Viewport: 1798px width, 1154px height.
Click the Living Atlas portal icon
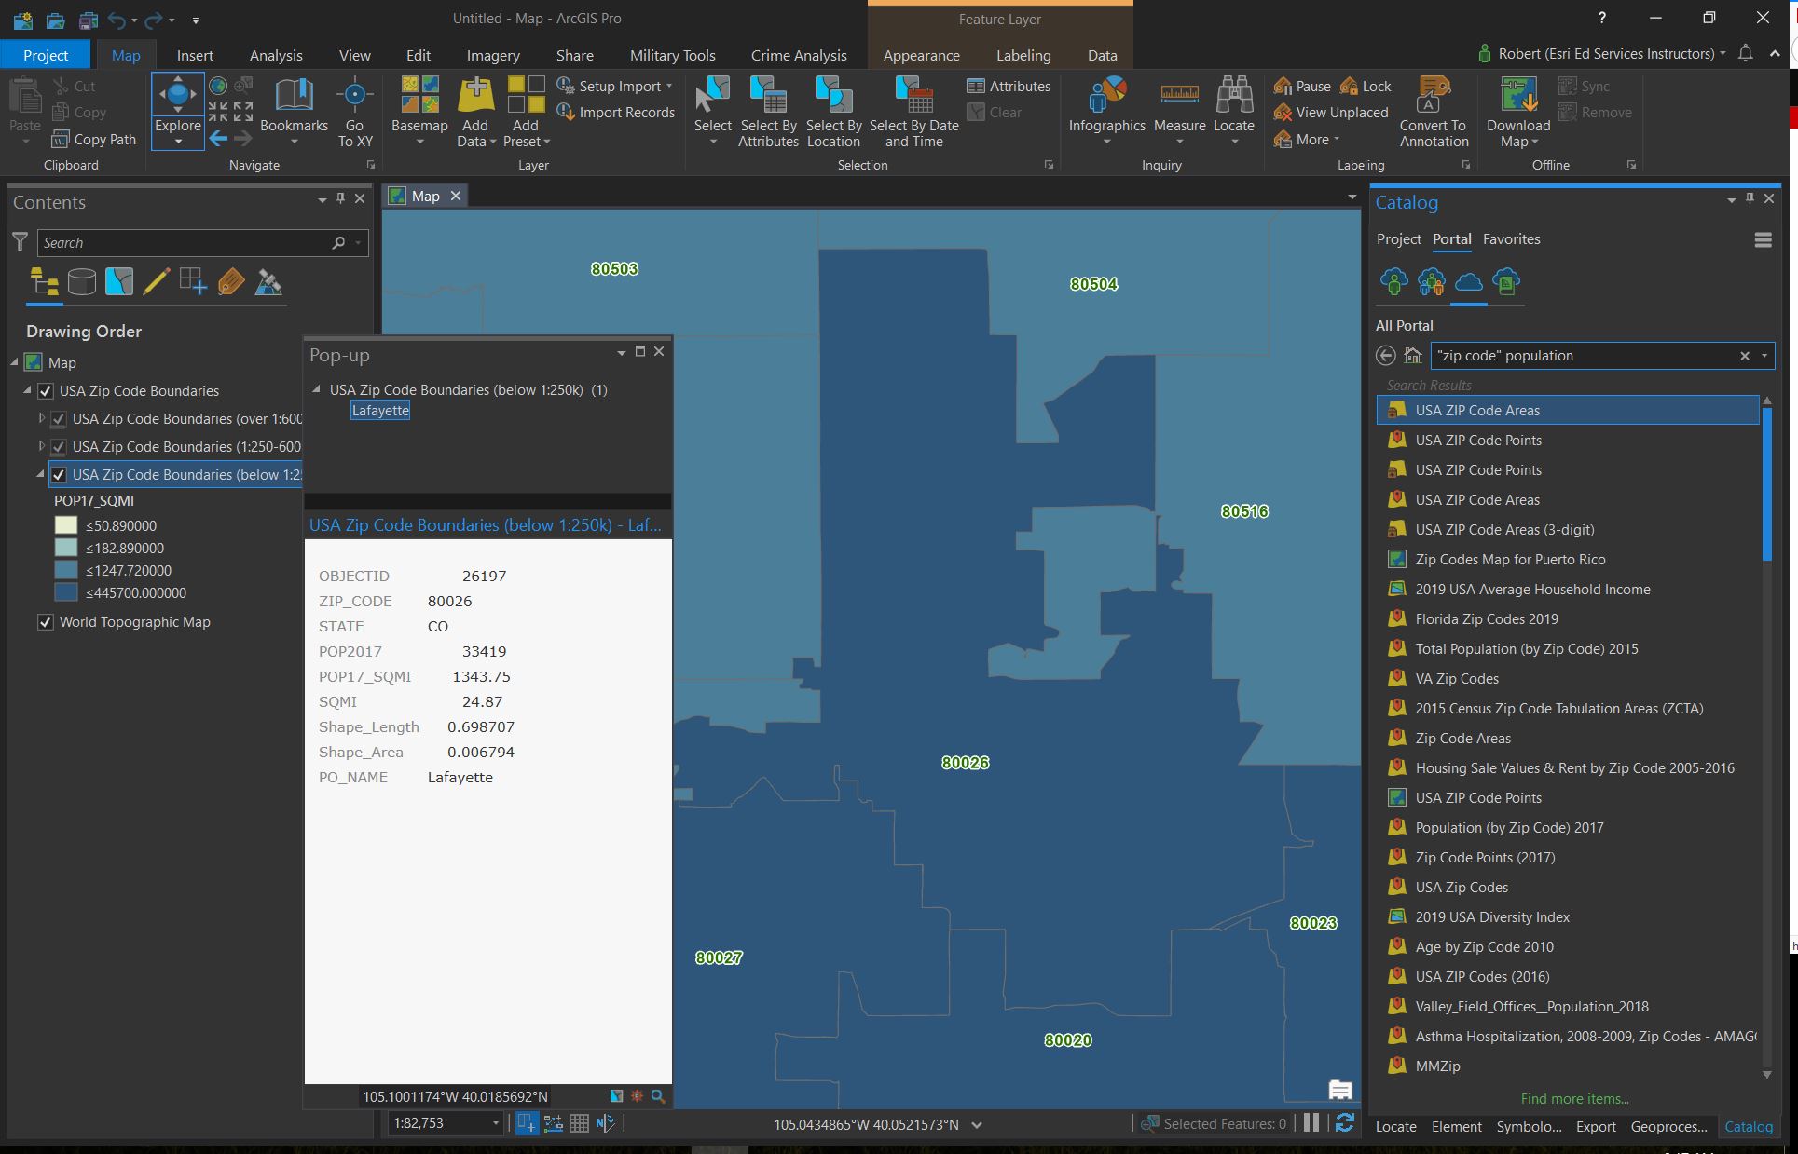(1506, 281)
